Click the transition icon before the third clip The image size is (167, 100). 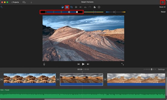tap(105, 79)
